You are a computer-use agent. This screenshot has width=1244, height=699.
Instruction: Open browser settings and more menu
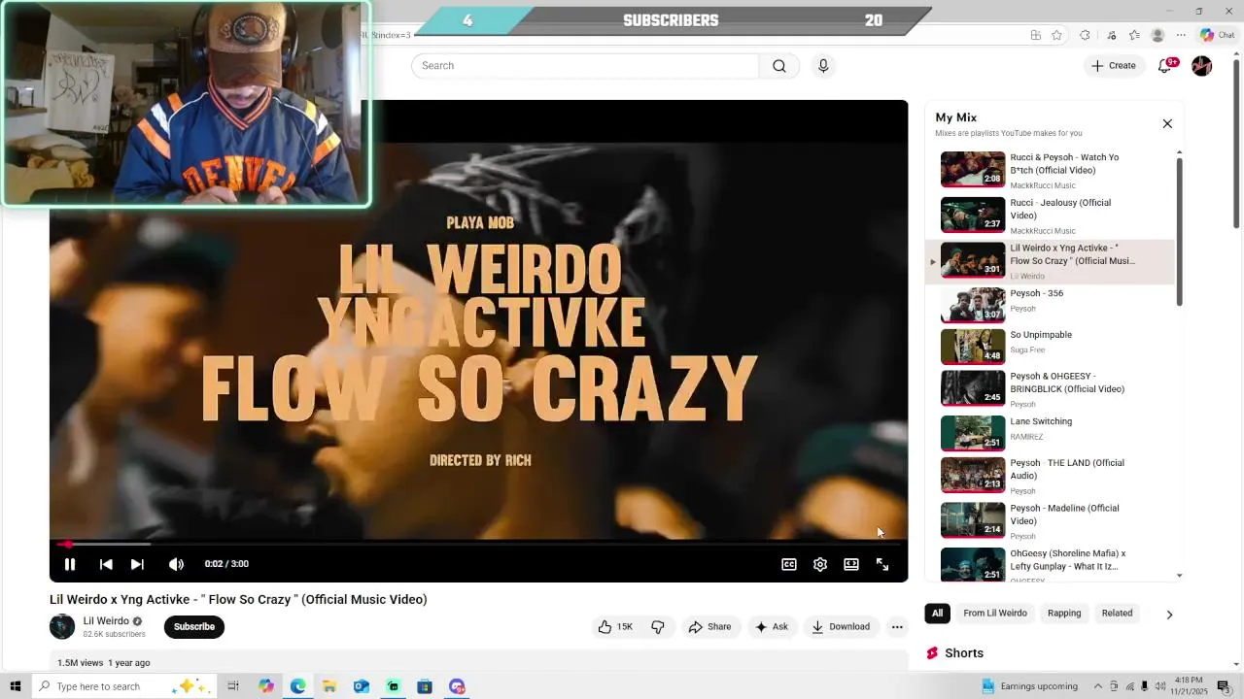point(1182,35)
